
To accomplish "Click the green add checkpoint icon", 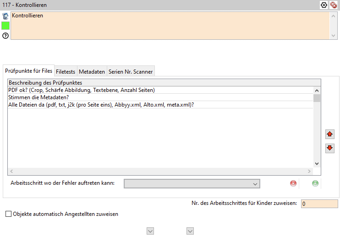I will pos(315,183).
